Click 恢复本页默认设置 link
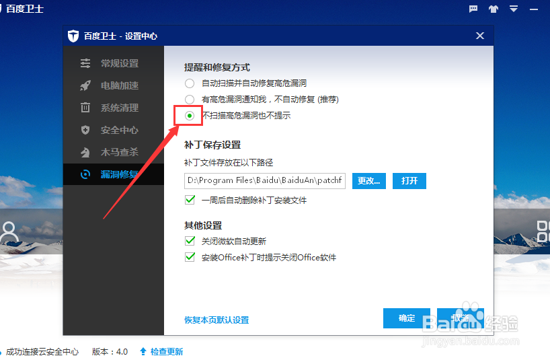 (217, 320)
